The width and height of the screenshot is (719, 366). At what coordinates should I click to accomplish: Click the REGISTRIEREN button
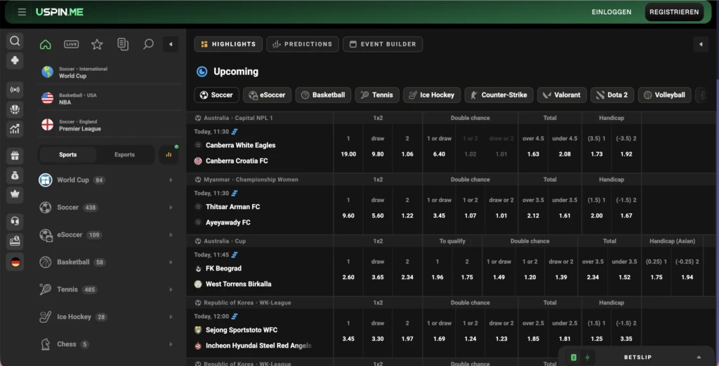coord(674,12)
